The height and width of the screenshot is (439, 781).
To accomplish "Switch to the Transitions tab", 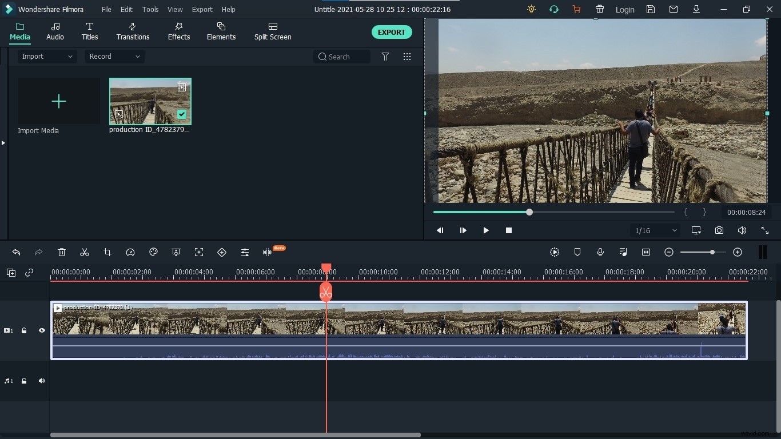I will (x=132, y=31).
